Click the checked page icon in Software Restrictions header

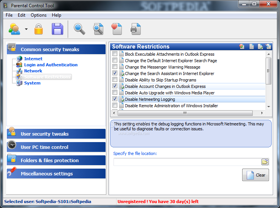point(260,47)
